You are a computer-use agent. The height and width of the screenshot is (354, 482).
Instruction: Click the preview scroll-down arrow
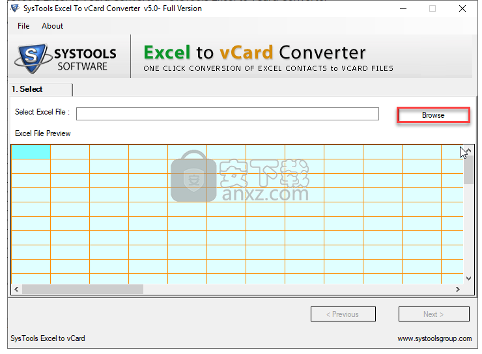click(468, 279)
